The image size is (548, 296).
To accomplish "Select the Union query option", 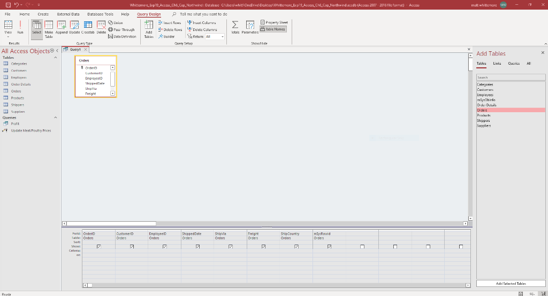I will (116, 22).
